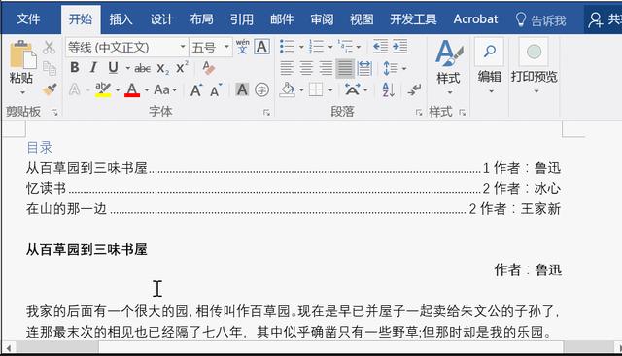Toggle Bold formatting

tap(74, 68)
